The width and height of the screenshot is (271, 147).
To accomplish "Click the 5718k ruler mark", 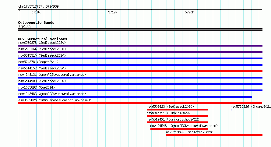I will 36,12.
